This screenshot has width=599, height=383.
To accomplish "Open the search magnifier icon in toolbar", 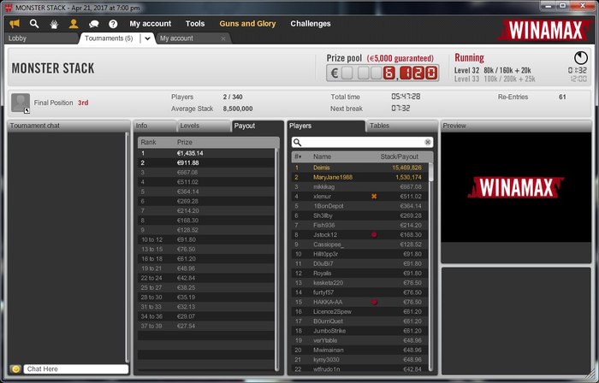I will coord(34,24).
